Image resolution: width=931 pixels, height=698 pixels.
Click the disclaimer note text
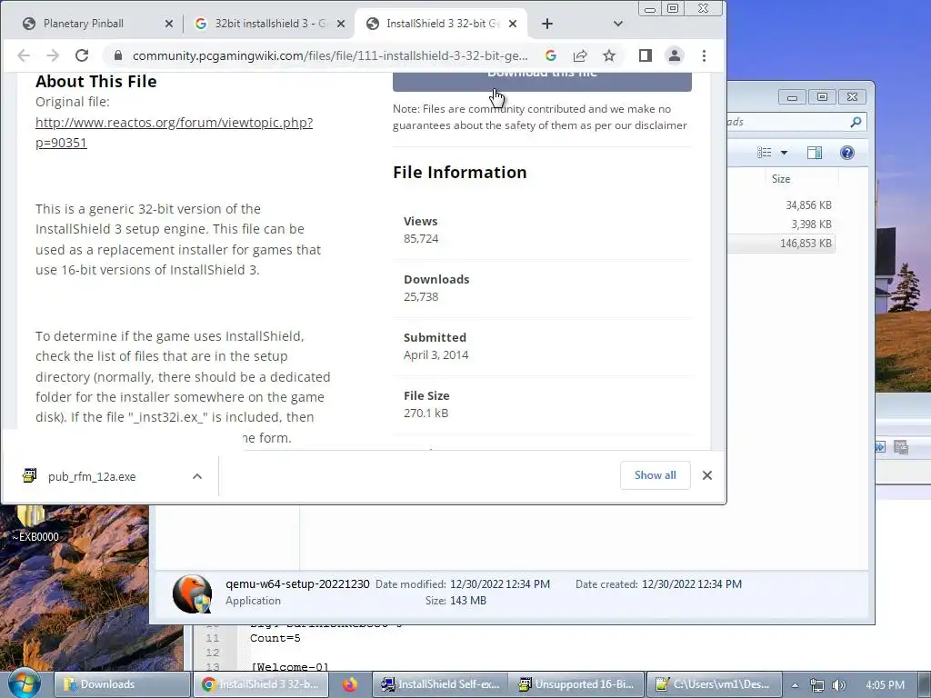pyautogui.click(x=540, y=117)
